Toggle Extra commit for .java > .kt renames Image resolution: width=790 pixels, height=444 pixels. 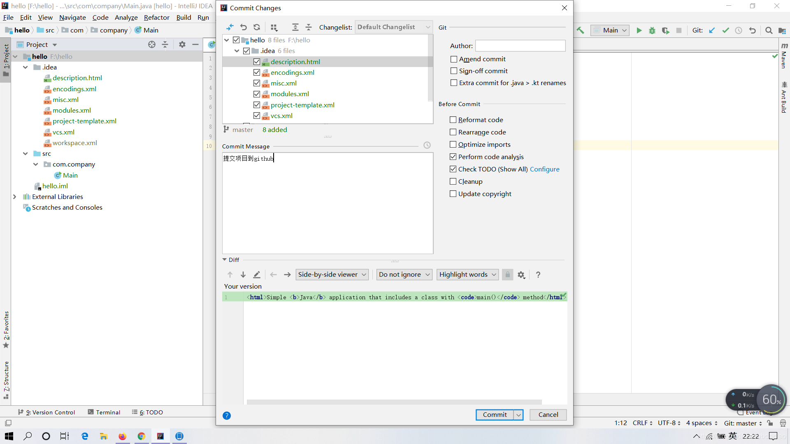point(454,83)
